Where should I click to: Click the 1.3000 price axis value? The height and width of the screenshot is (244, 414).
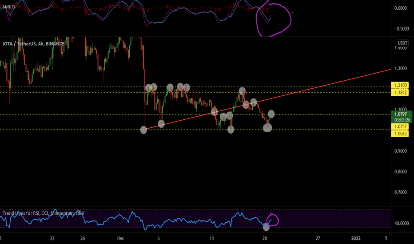pyautogui.click(x=400, y=68)
